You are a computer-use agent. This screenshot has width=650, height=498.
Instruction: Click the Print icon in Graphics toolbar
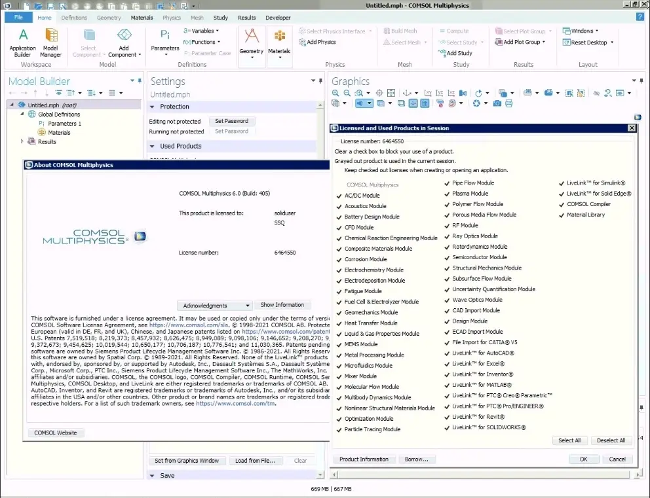pos(508,103)
